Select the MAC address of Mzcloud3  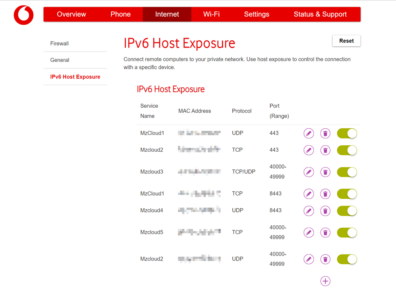199,172
